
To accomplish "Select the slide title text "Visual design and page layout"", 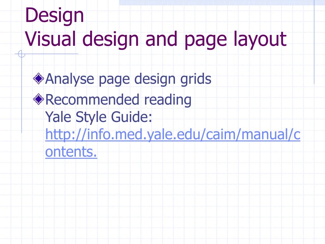I will pyautogui.click(x=156, y=39).
